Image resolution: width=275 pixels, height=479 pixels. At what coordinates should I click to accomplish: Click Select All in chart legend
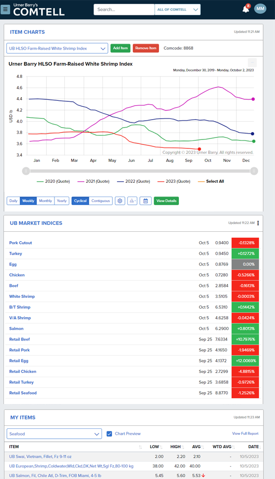pos(211,181)
